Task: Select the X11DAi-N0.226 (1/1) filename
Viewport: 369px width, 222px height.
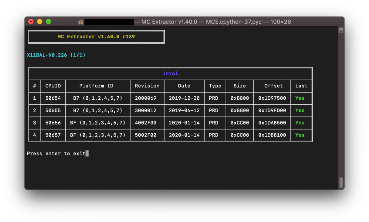Action: point(56,55)
